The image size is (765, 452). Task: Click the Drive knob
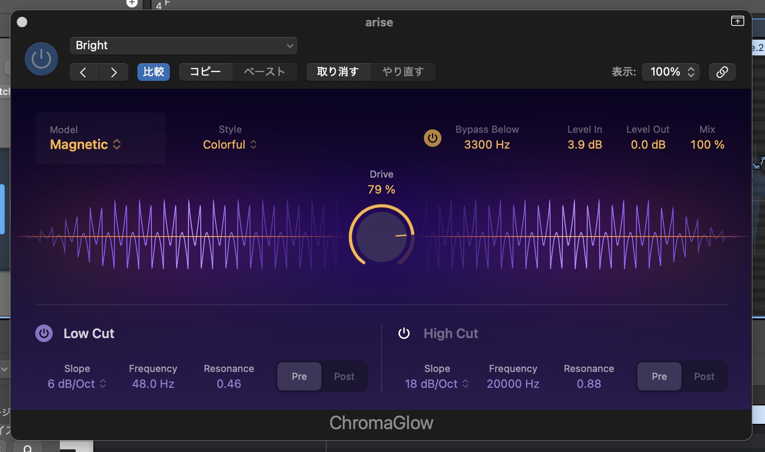(382, 237)
